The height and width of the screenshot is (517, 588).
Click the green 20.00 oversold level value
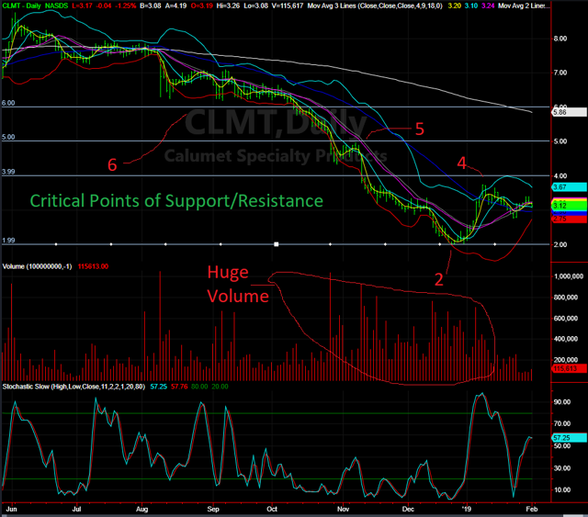220,387
